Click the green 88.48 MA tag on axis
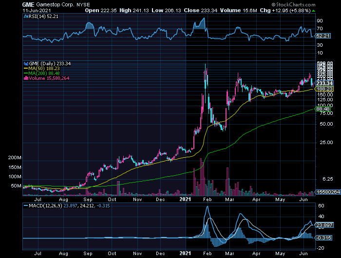The width and height of the screenshot is (341, 258). (322, 109)
